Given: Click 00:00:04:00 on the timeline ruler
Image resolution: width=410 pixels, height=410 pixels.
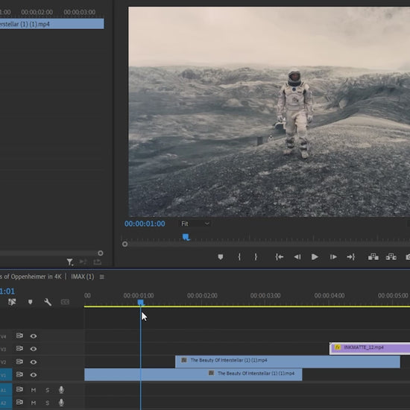Looking at the screenshot, I should (329, 295).
